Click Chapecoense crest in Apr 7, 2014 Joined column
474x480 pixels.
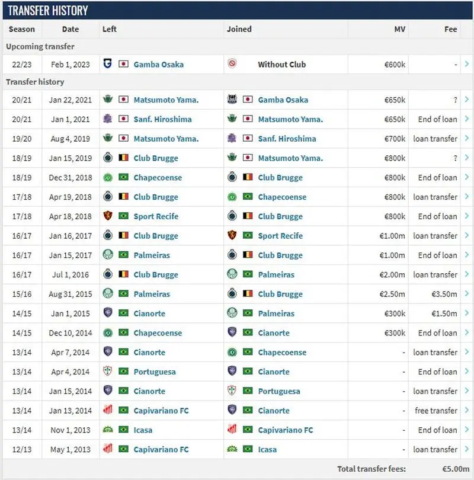pos(232,352)
